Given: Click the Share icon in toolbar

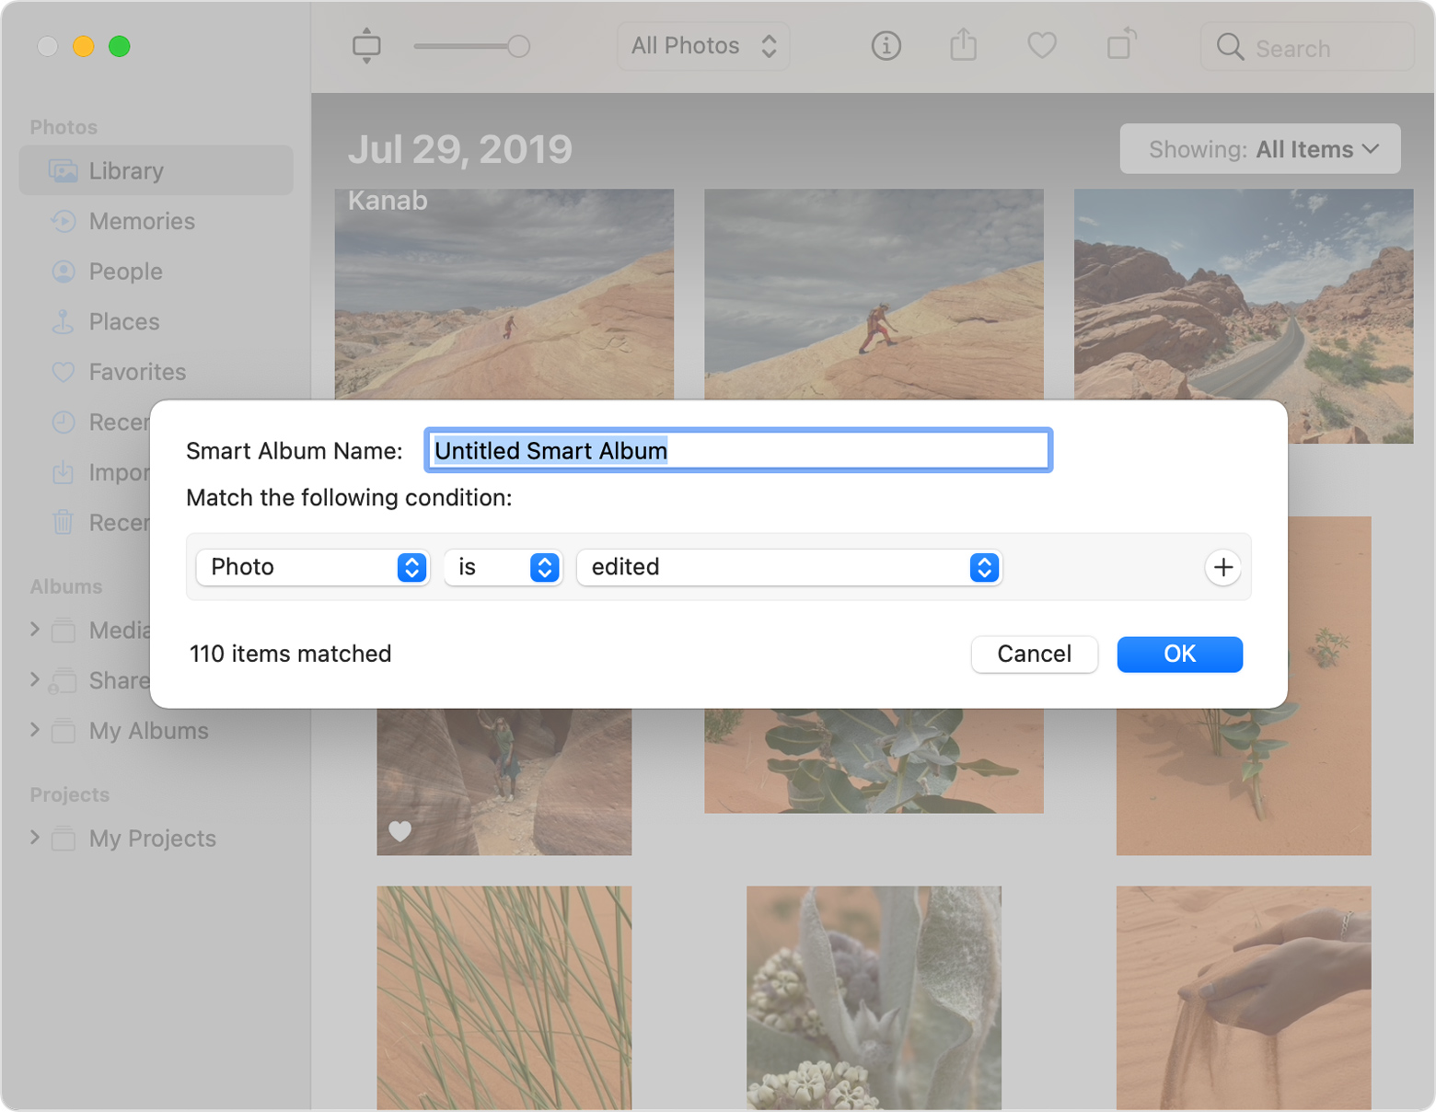Looking at the screenshot, I should [x=963, y=46].
